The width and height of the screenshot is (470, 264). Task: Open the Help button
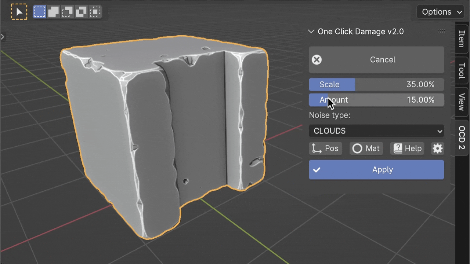(407, 148)
